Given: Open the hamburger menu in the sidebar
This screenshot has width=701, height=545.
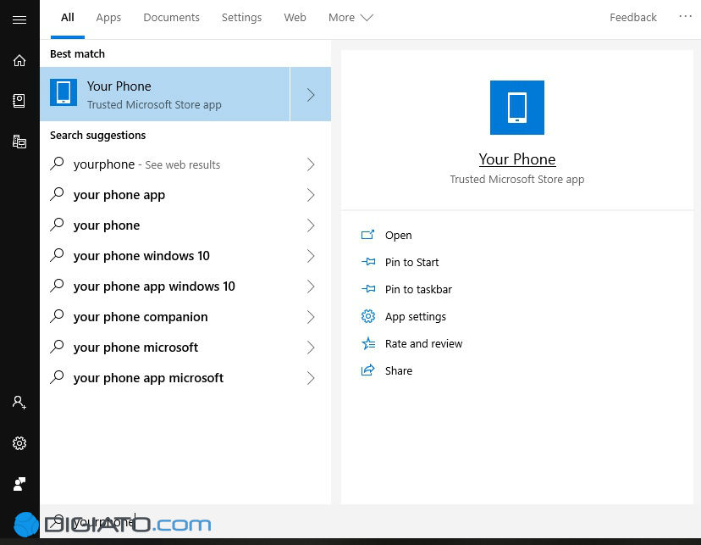Looking at the screenshot, I should (19, 19).
